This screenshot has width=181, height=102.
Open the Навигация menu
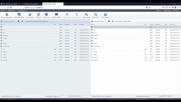pyautogui.click(x=12, y=10)
